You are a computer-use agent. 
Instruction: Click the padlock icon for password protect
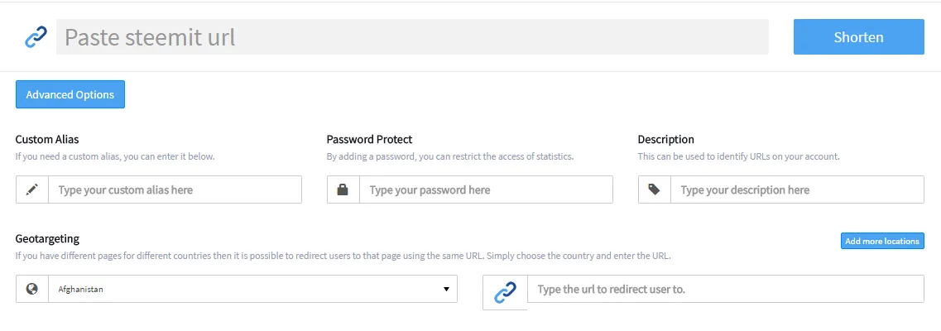point(343,189)
